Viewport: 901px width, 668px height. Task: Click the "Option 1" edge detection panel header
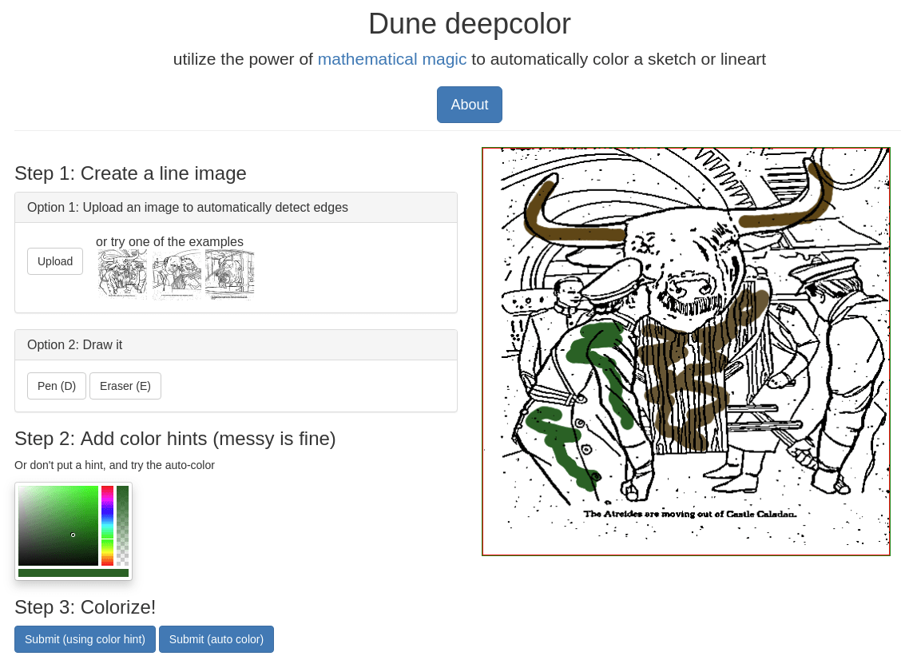point(188,207)
